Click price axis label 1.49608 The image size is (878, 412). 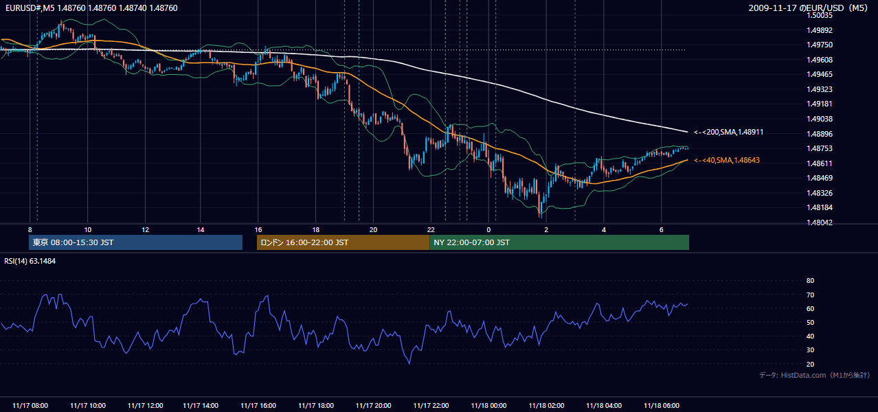pos(820,60)
